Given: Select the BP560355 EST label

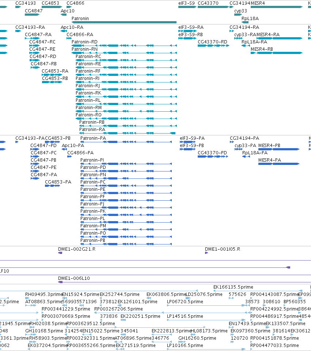Looking at the screenshot, I should 295,301.
